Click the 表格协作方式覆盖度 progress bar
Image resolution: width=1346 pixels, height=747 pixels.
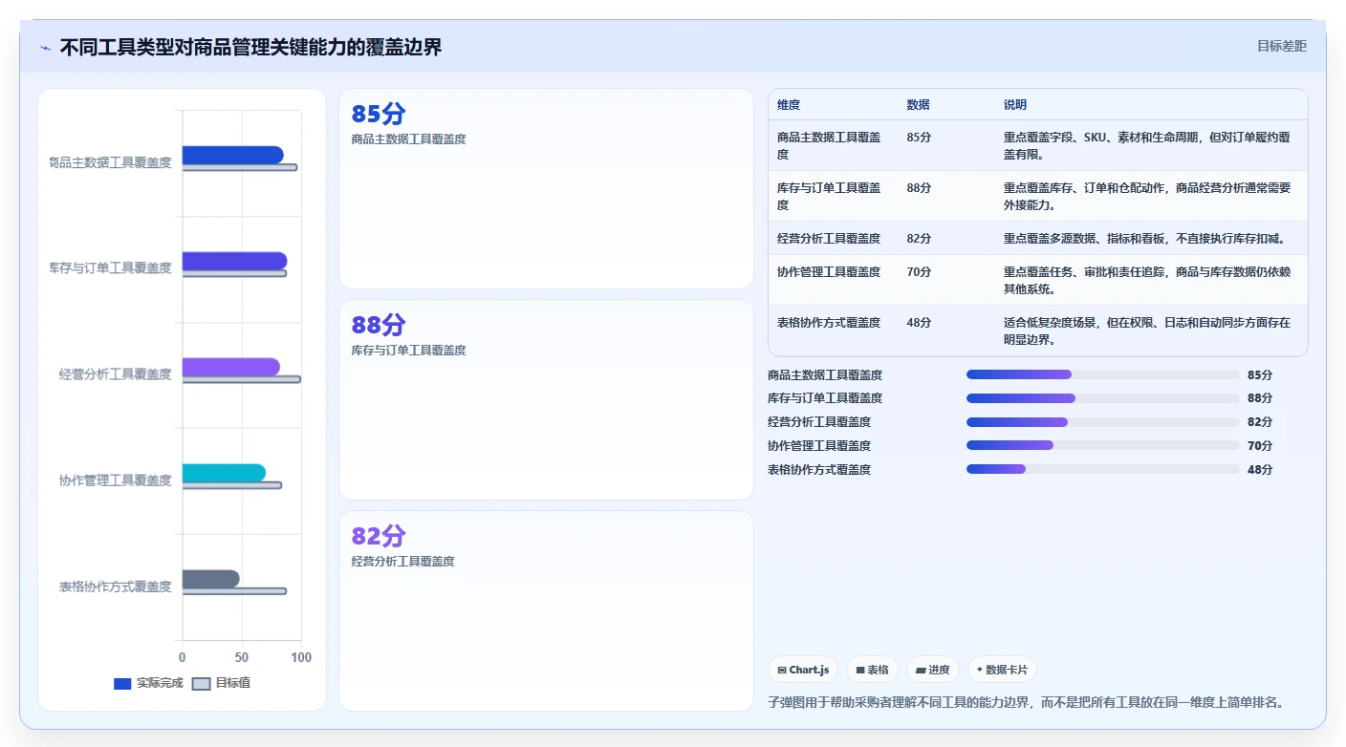[1103, 469]
